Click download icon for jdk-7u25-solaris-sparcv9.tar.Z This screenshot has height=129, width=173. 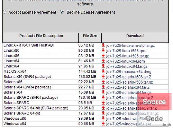pos(103,108)
